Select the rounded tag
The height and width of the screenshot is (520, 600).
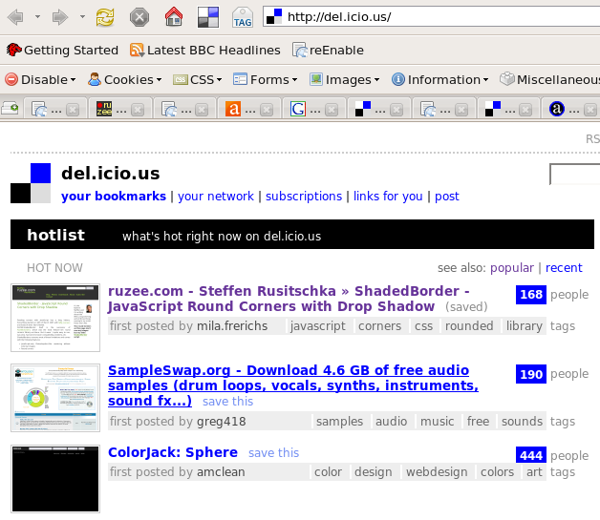pos(469,326)
